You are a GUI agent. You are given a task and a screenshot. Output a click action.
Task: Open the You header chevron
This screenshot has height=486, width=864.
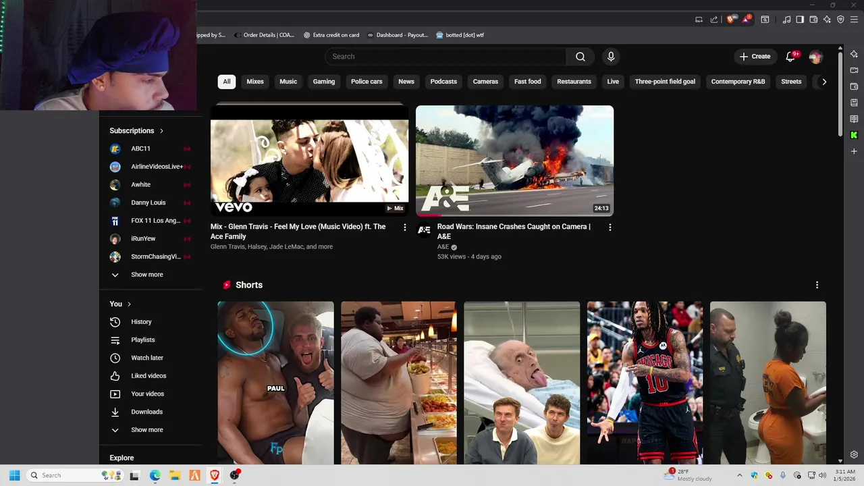[129, 304]
